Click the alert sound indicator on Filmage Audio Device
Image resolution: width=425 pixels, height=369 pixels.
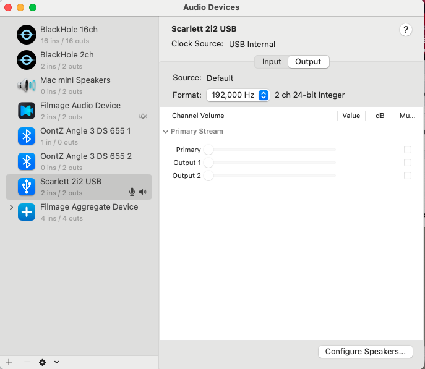[x=143, y=116]
